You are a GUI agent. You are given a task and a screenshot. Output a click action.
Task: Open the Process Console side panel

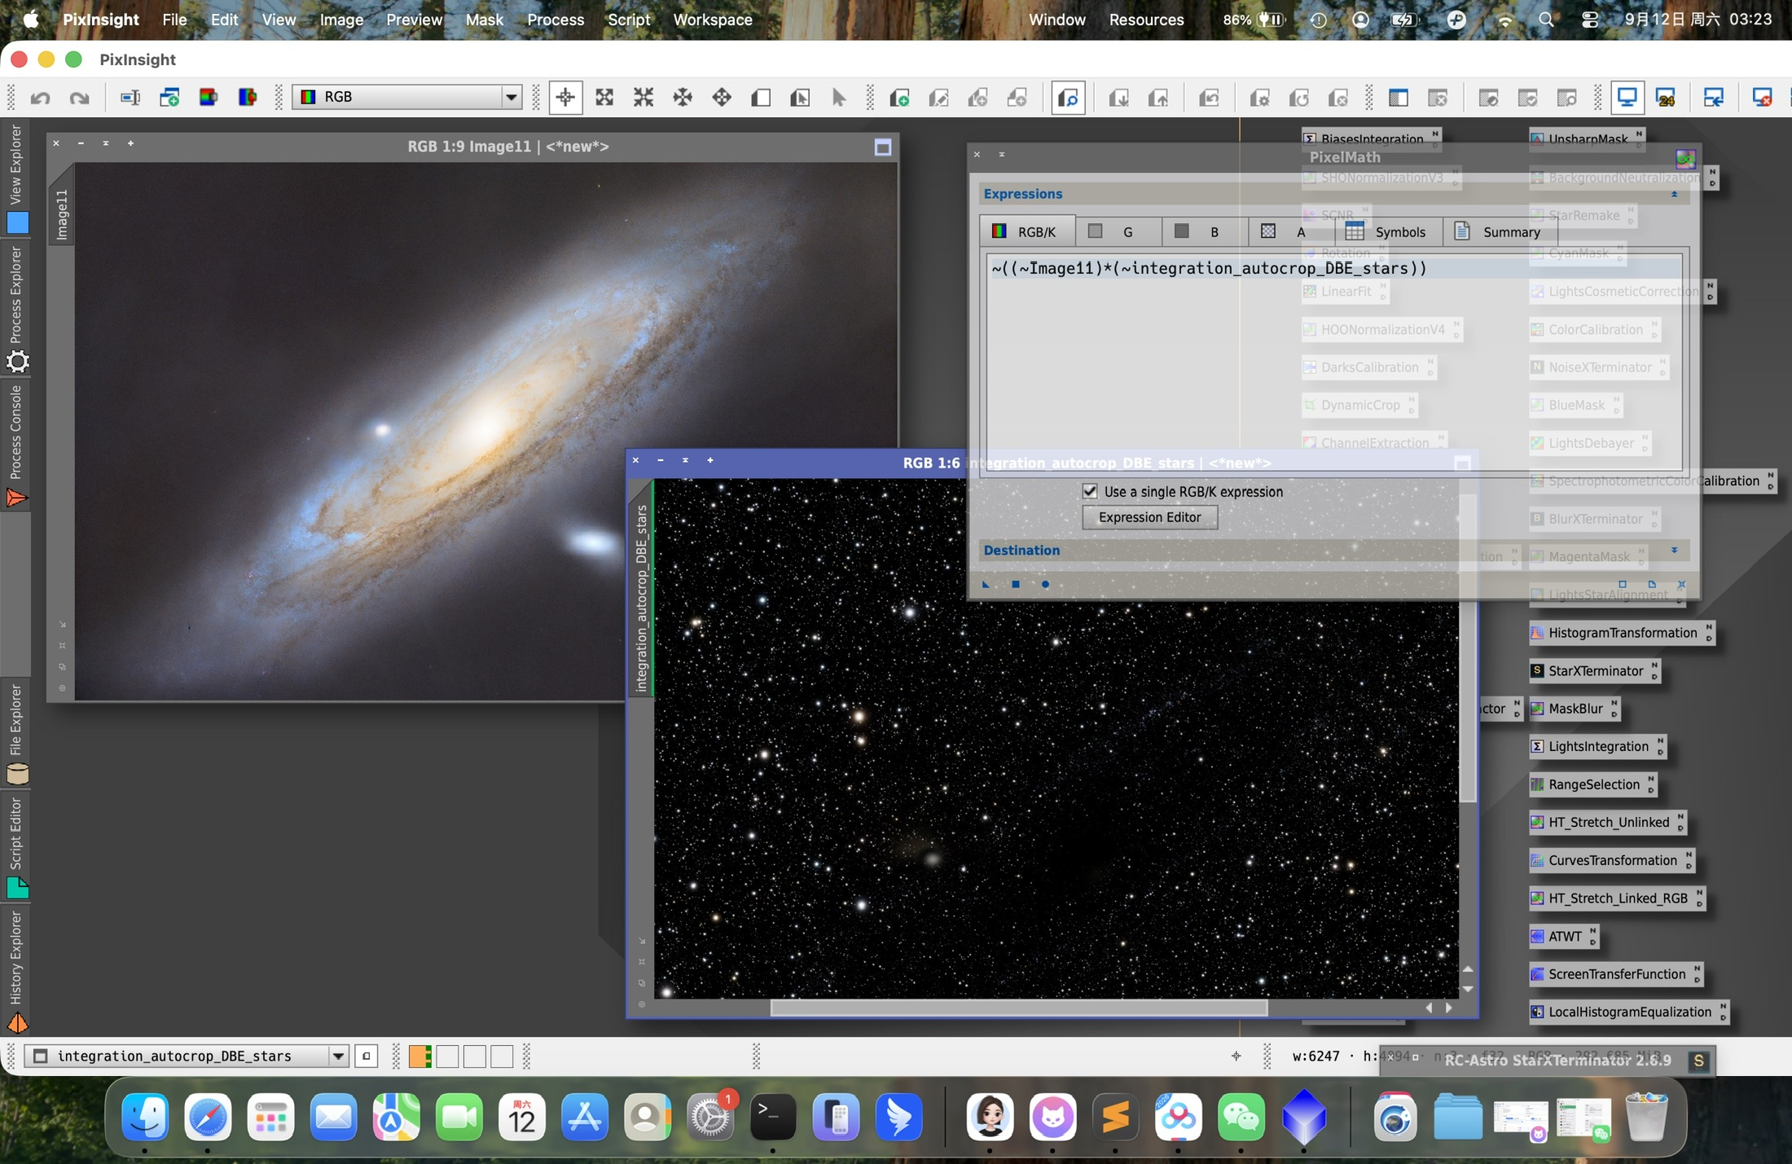click(16, 446)
